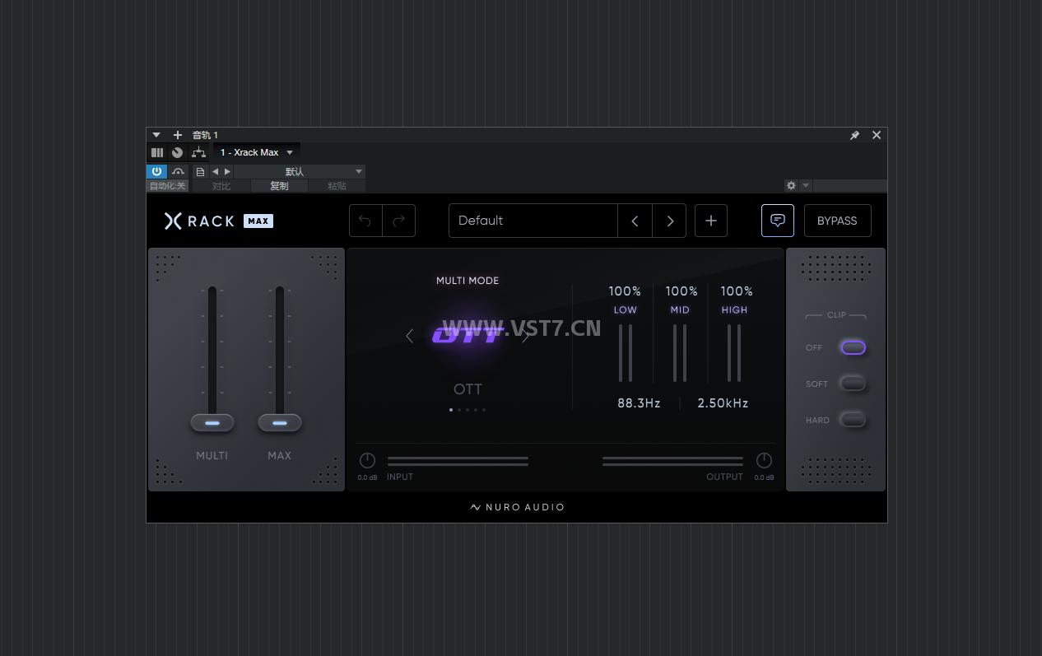This screenshot has height=656, width=1042.
Task: Click the LOW band meter bars
Action: [x=626, y=352]
